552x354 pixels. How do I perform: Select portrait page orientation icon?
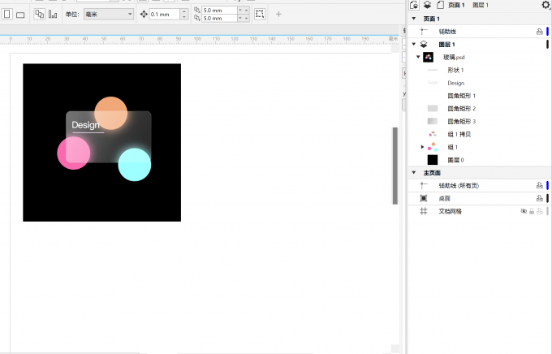pyautogui.click(x=7, y=15)
